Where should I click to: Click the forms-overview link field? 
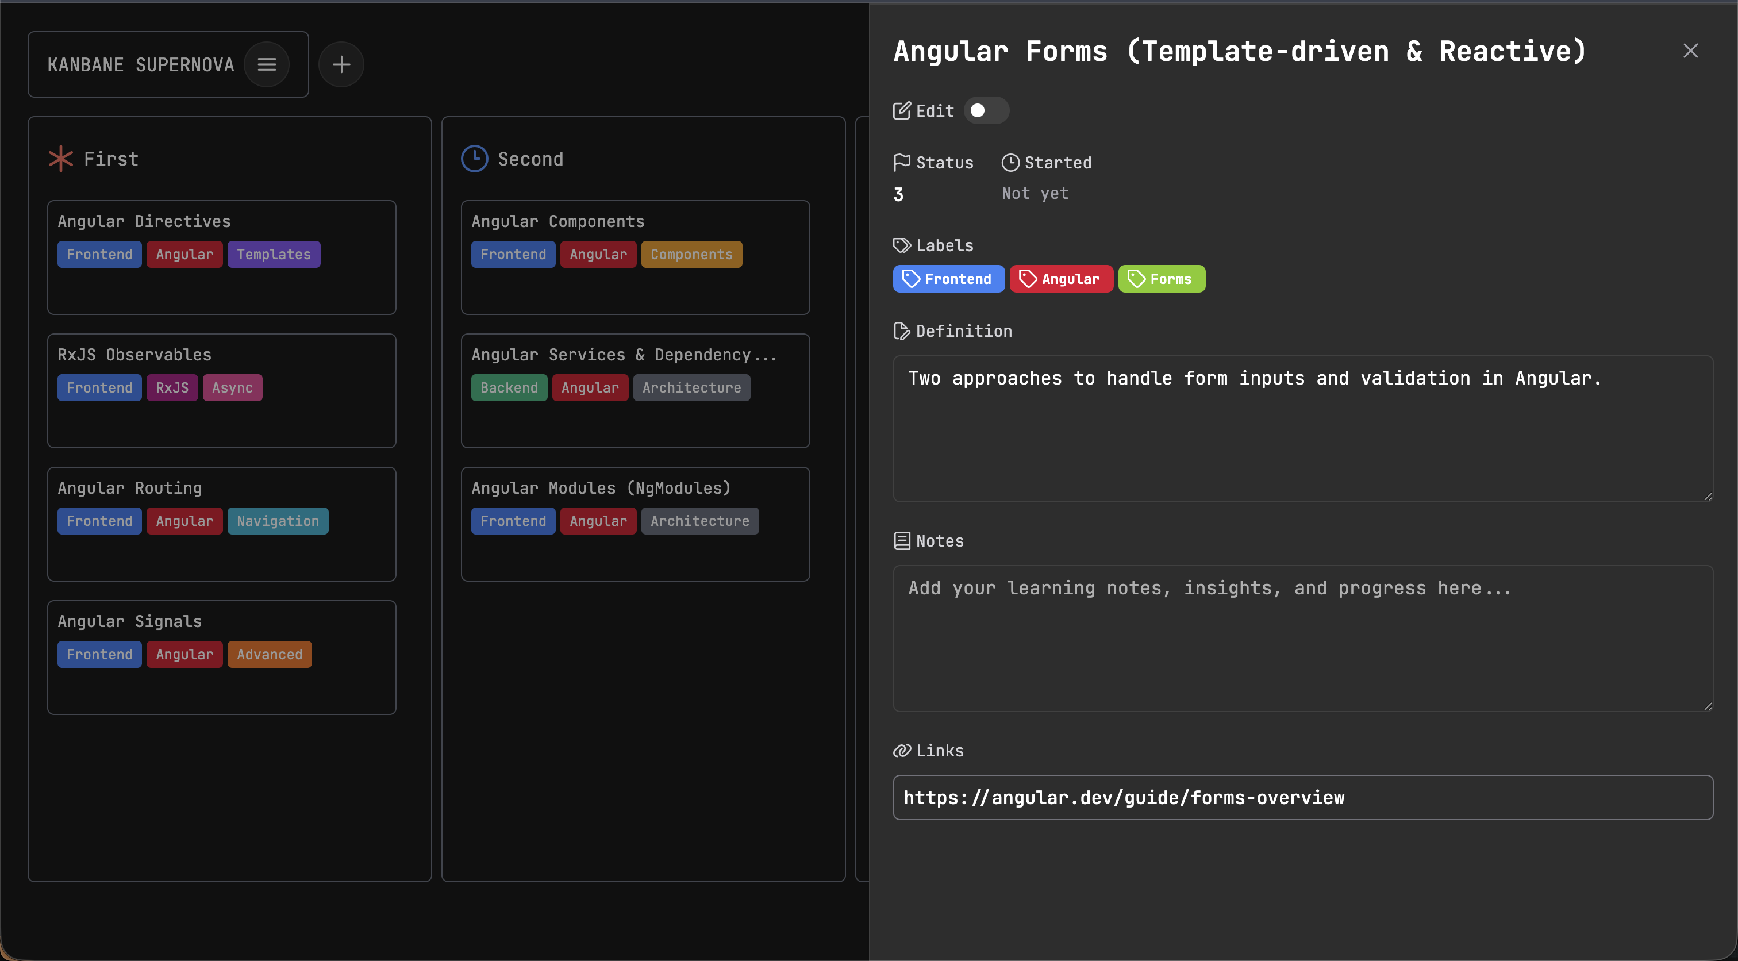pyautogui.click(x=1302, y=798)
